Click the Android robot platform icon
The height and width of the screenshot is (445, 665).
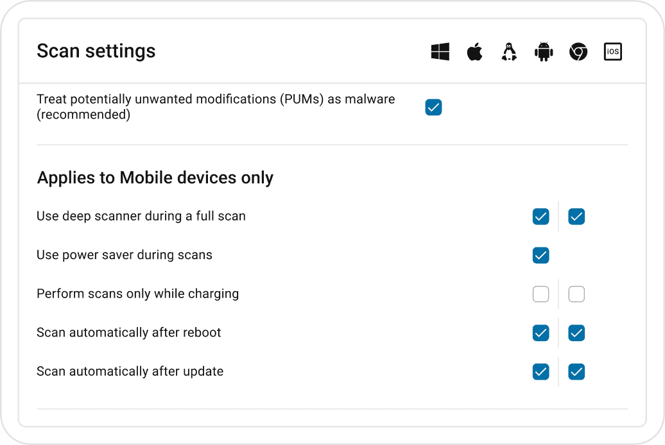[x=544, y=52]
